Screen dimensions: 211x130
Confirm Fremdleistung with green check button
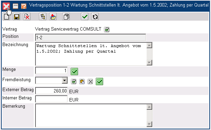pyautogui.click(x=99, y=82)
